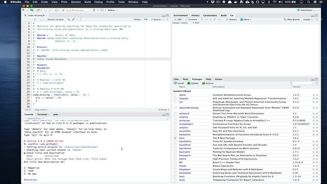Open the Terminal tab dropdown arrow
Screen dimensions: 327x184
click(x=49, y=114)
